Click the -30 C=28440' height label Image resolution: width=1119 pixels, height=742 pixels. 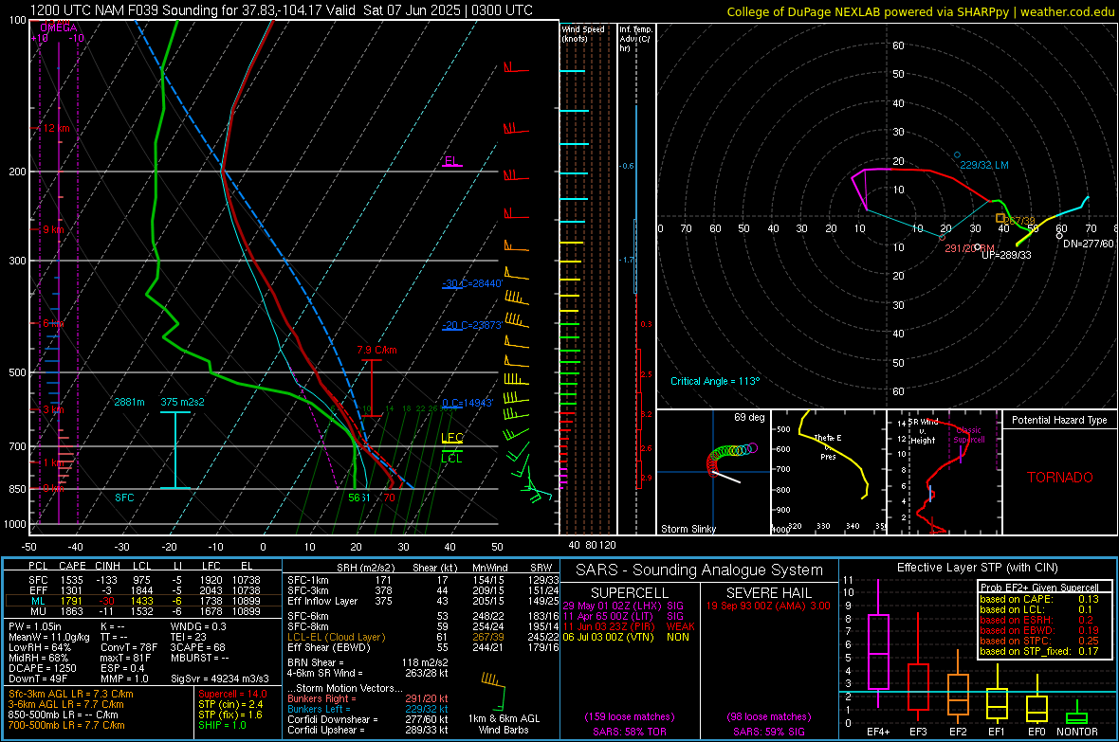(472, 283)
